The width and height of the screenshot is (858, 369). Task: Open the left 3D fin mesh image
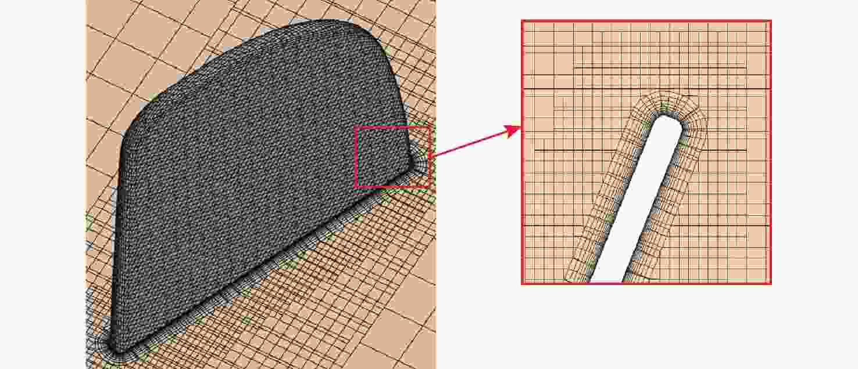click(260, 184)
